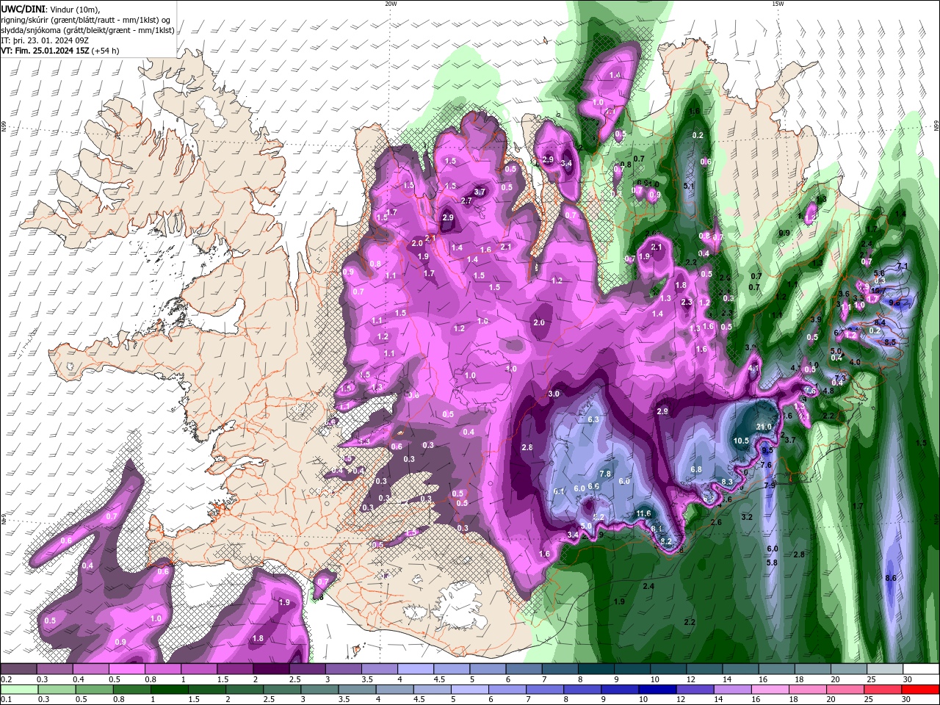The image size is (940, 705).
Task: Click the '9.6' value in the east
Action: coord(894,303)
